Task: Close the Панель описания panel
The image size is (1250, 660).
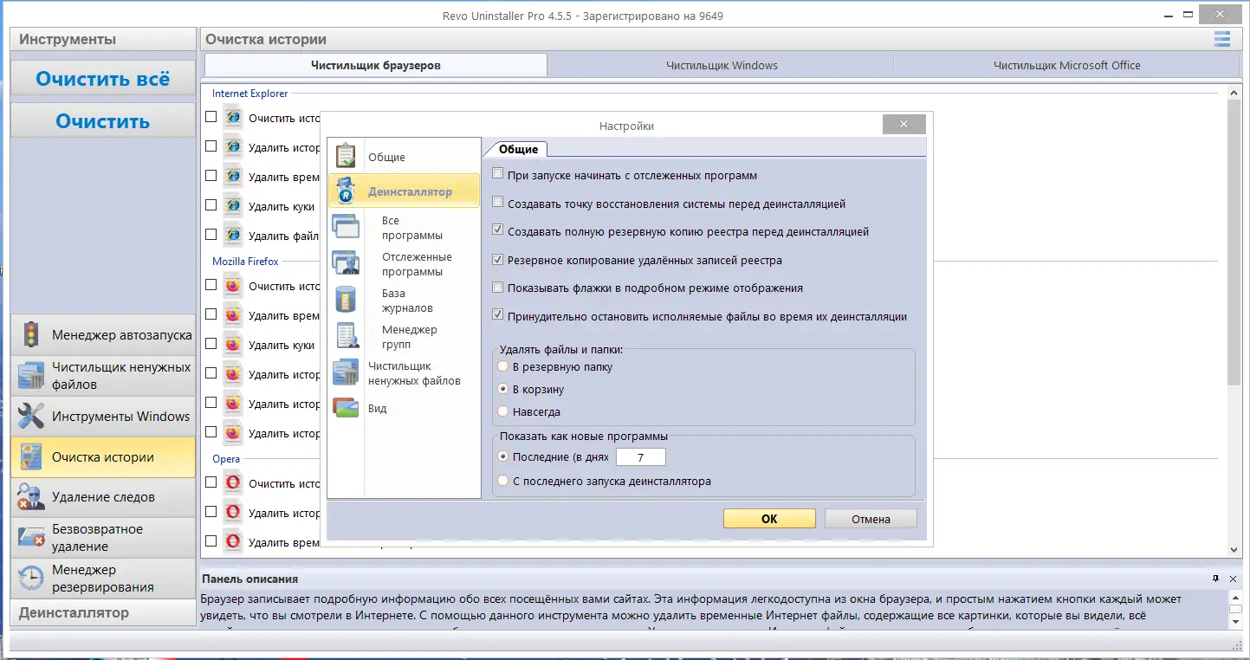Action: coord(1234,579)
